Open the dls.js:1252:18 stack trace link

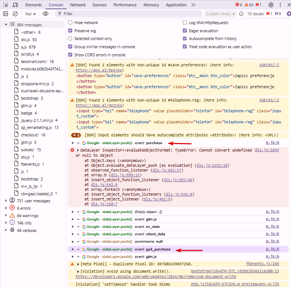pyautogui.click(x=212, y=166)
